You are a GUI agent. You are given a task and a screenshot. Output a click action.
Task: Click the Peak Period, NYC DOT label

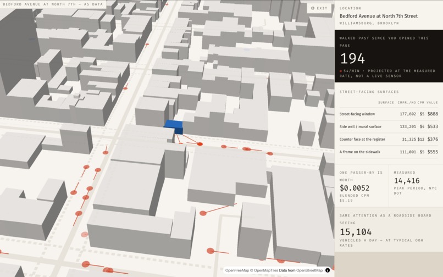pyautogui.click(x=416, y=191)
